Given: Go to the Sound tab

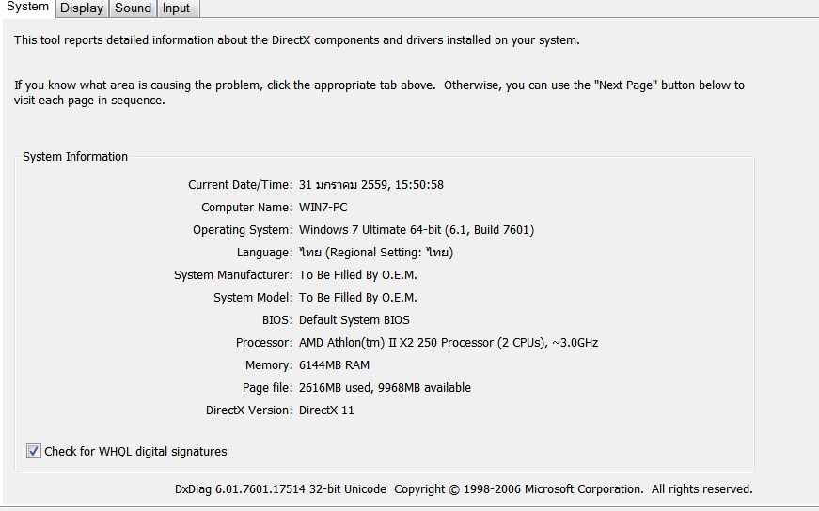Looking at the screenshot, I should tap(133, 8).
